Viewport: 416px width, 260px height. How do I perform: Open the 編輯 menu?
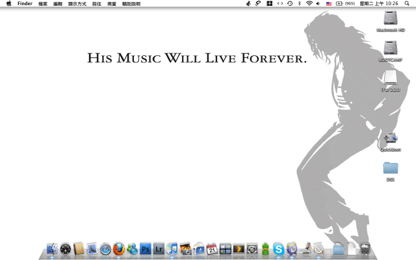[x=58, y=4]
